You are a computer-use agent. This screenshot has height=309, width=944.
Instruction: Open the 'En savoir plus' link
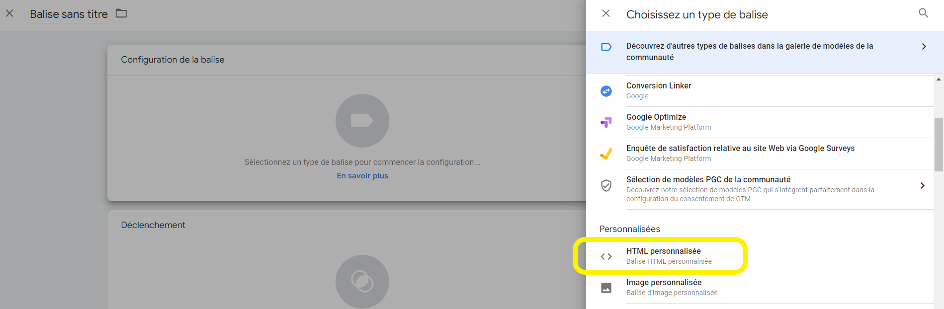(362, 176)
